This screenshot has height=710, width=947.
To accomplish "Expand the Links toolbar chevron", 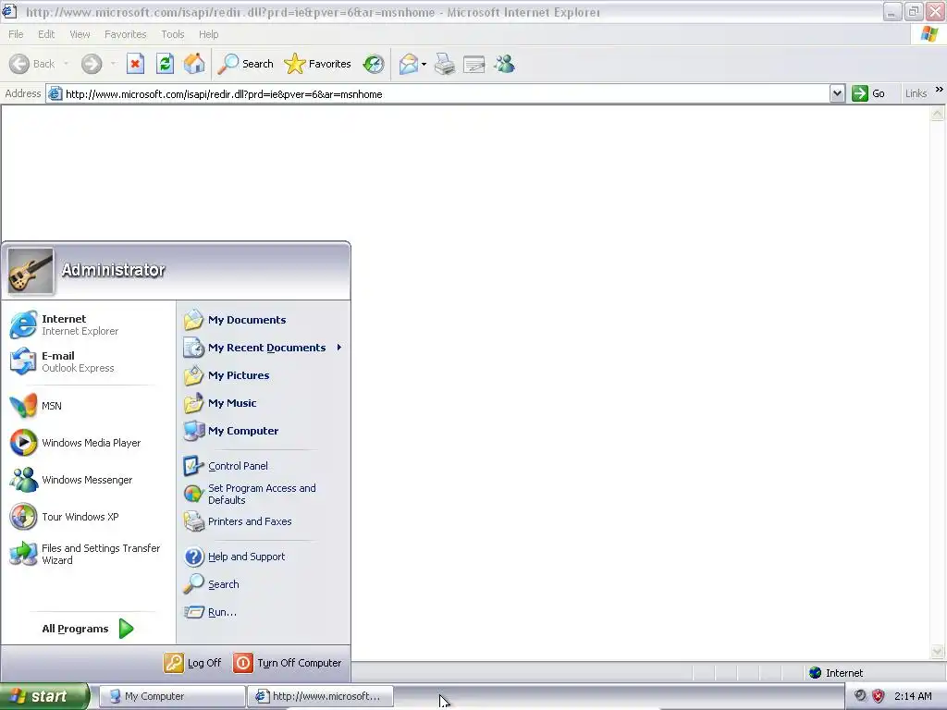I will [940, 90].
